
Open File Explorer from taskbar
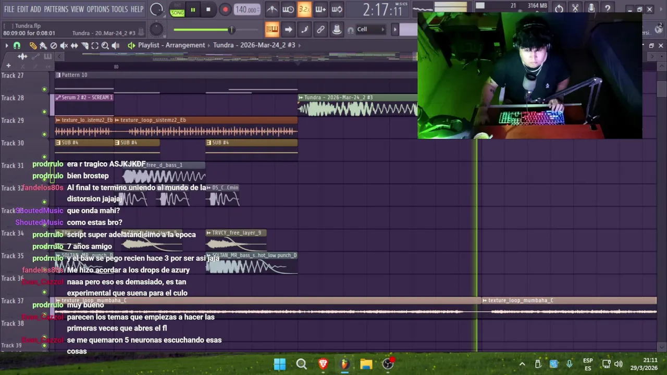point(366,364)
